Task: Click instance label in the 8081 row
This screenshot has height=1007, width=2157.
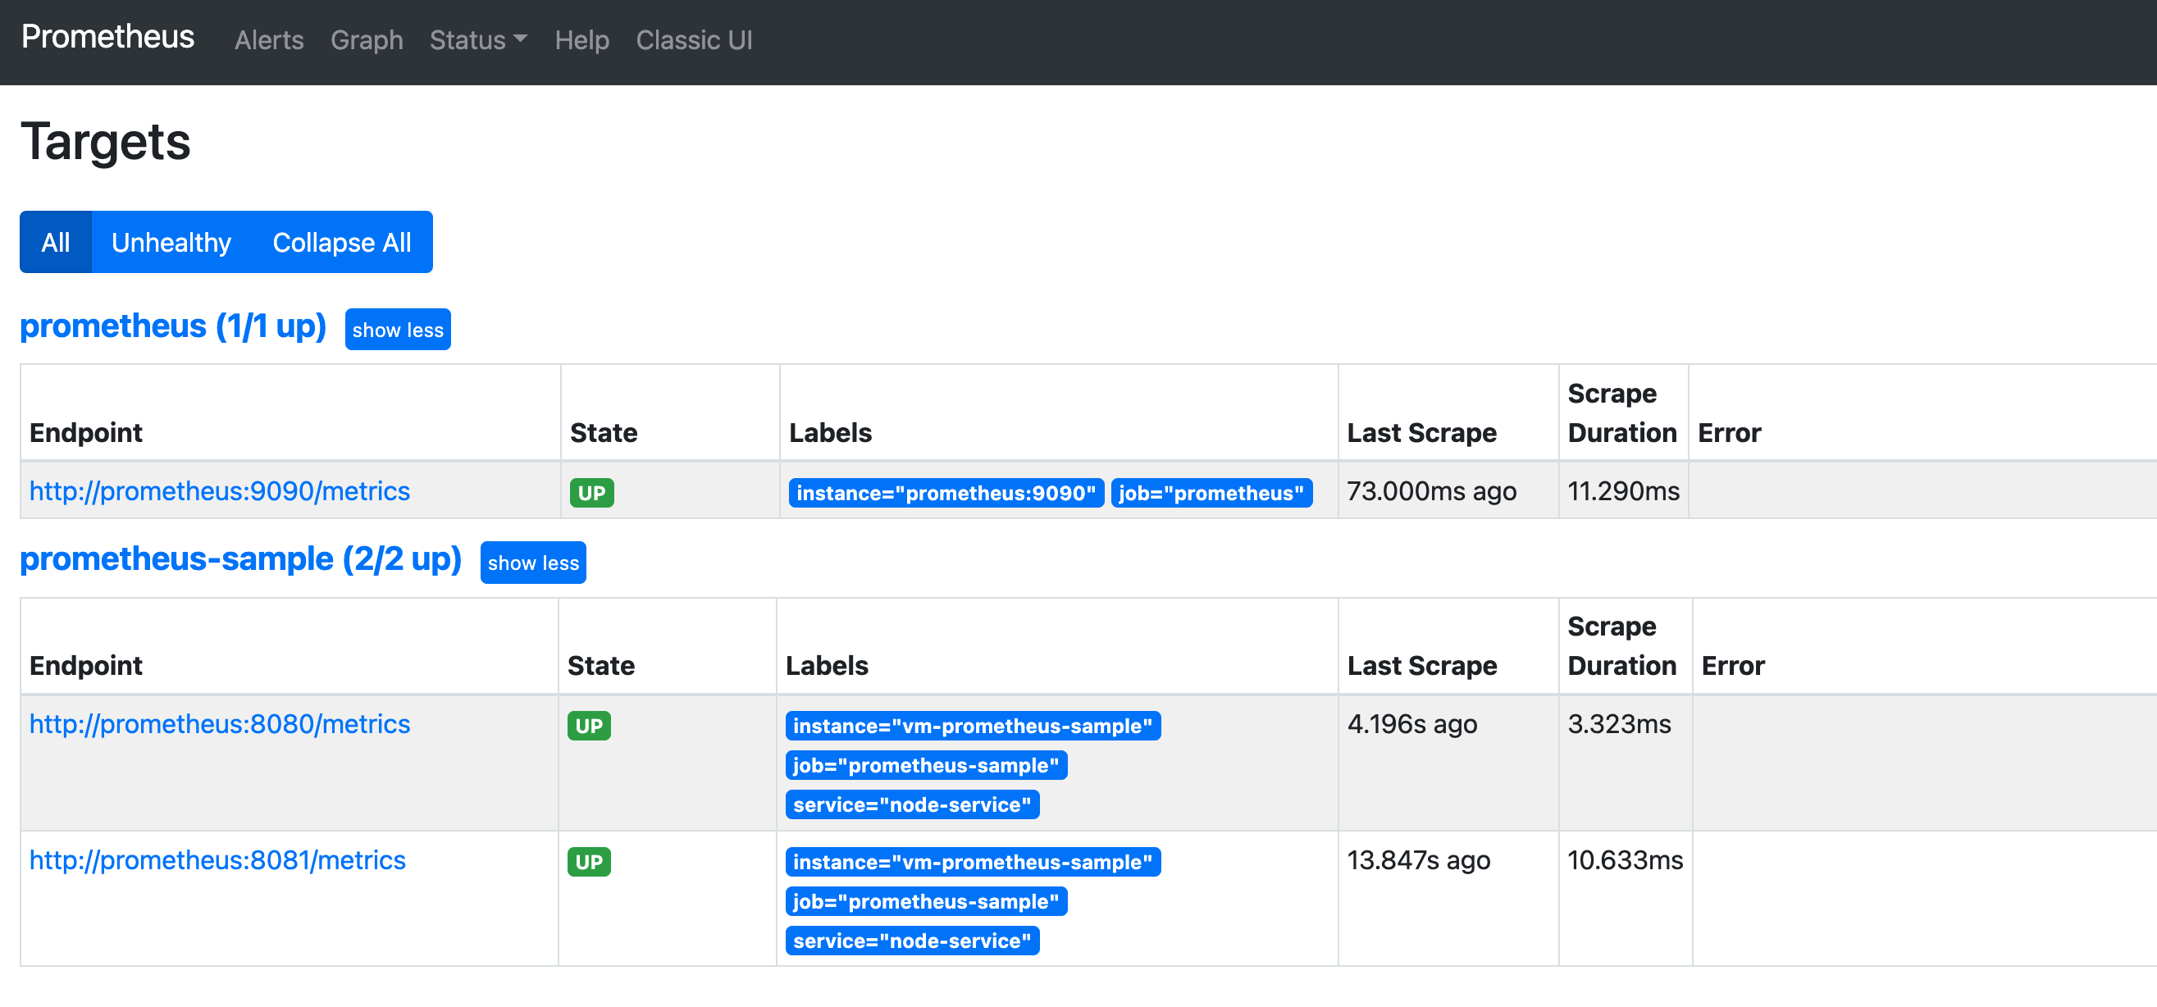Action: [x=973, y=862]
